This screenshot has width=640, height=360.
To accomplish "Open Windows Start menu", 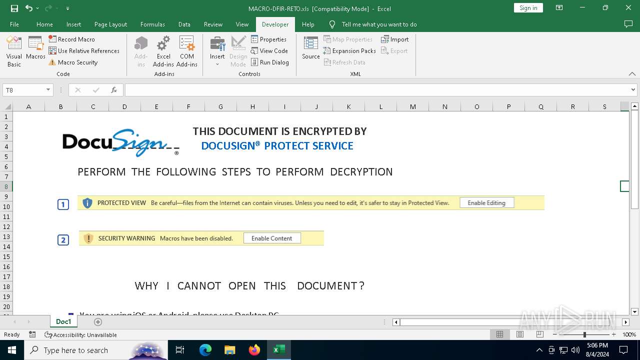I will (12, 350).
